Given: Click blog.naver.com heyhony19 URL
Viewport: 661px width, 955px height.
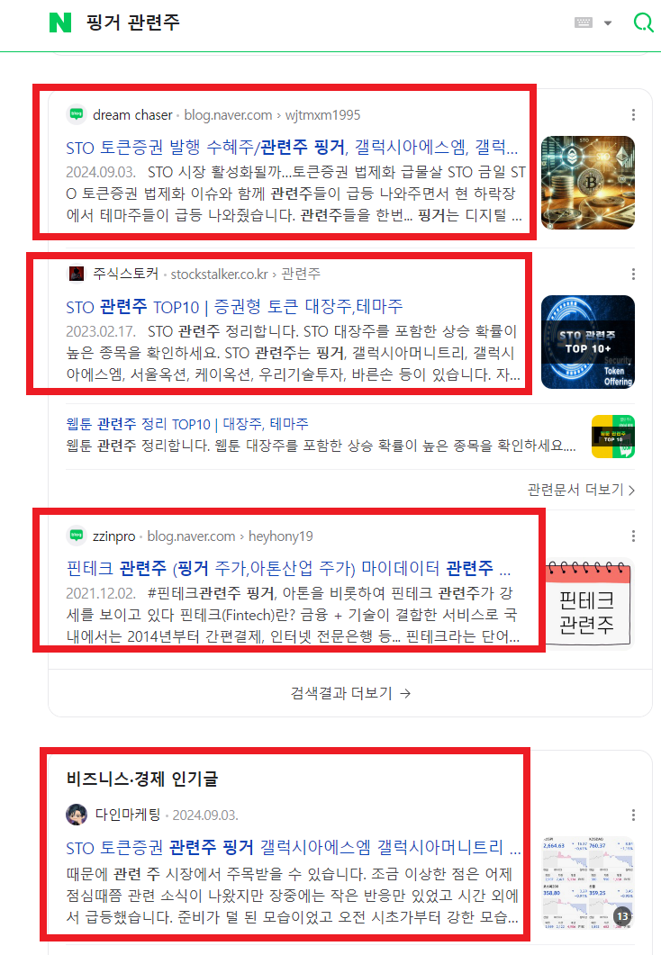Looking at the screenshot, I should (x=231, y=536).
